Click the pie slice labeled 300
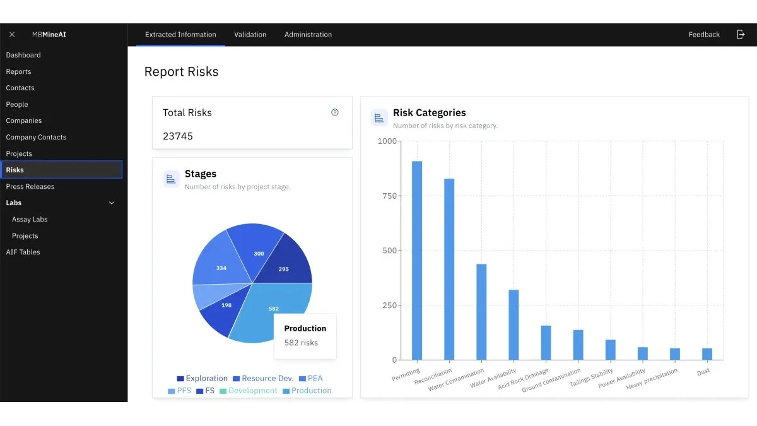757x426 pixels. [255, 249]
